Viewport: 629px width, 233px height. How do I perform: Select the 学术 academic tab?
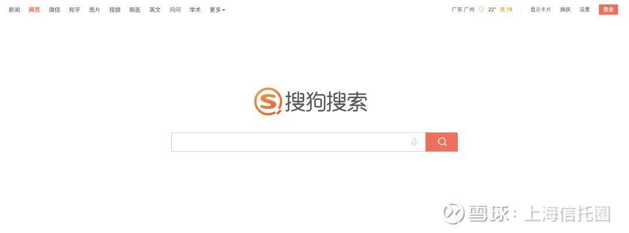pos(195,10)
